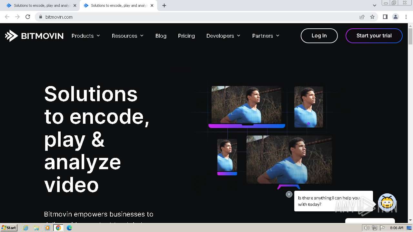Open Microsoft Edge from taskbar
Viewport: 413px width, 232px height.
69,228
